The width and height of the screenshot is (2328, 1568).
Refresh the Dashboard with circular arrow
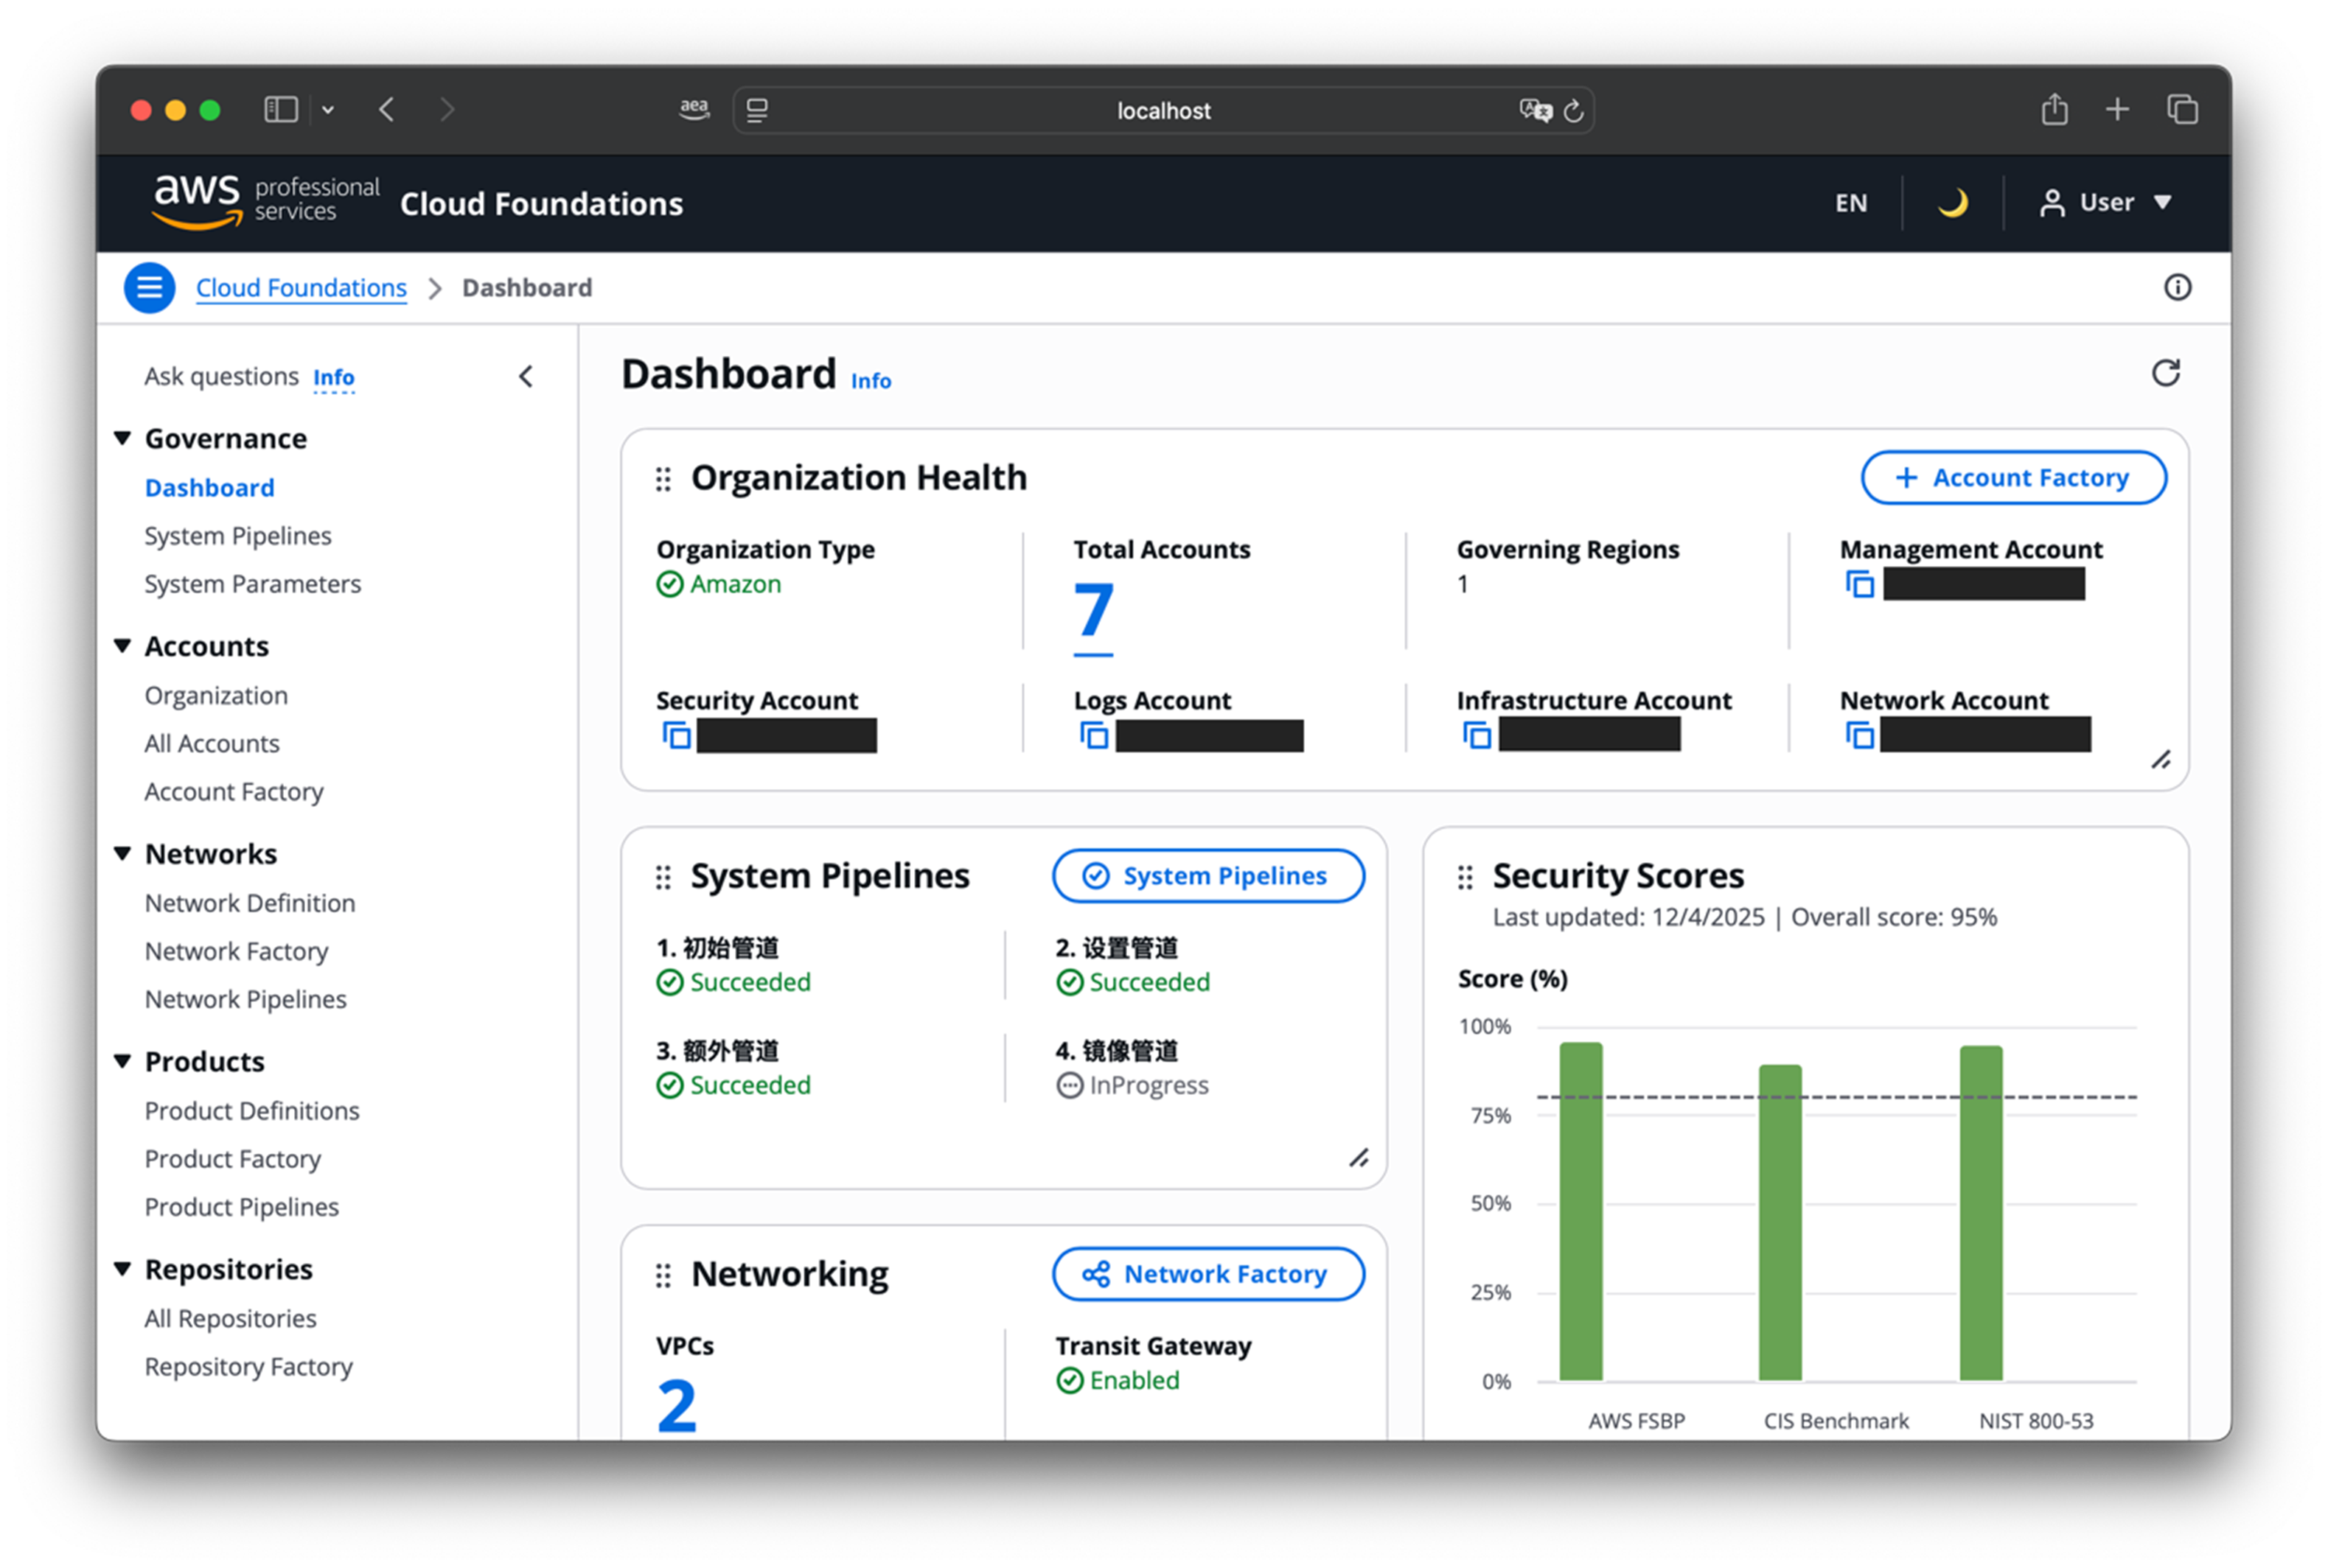(x=2165, y=374)
